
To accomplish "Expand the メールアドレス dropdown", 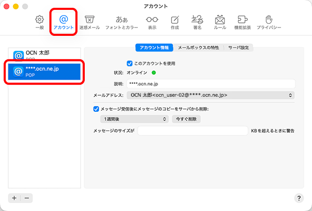I will click(x=211, y=95).
